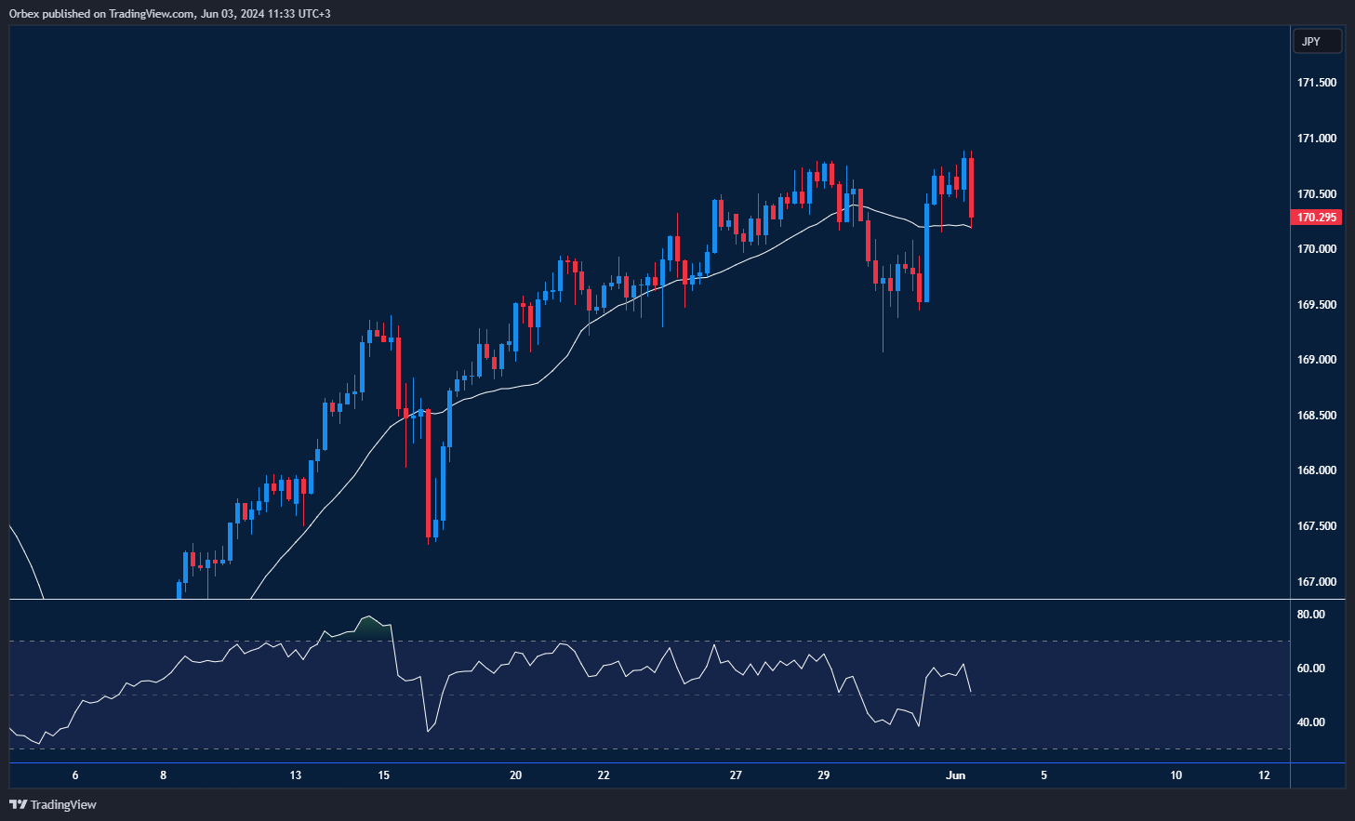Viewport: 1355px width, 821px height.
Task: Select the 60.00 RSI scale label
Action: tap(1311, 669)
